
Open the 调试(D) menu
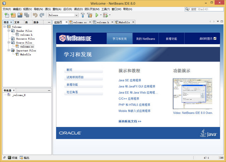coord(78,9)
